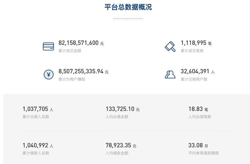Click the 累计出借人总数 label

click(x=36, y=117)
